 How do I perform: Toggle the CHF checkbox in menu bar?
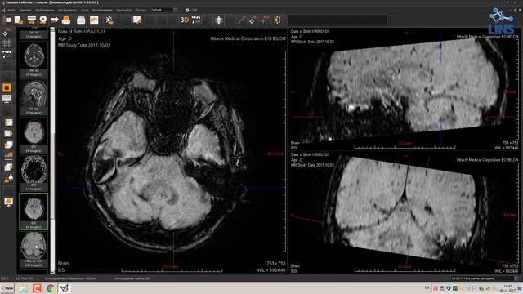pos(187,11)
